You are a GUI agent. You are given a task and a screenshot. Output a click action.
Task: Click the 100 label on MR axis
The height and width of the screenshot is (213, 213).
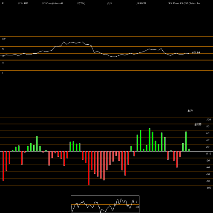click(208, 120)
